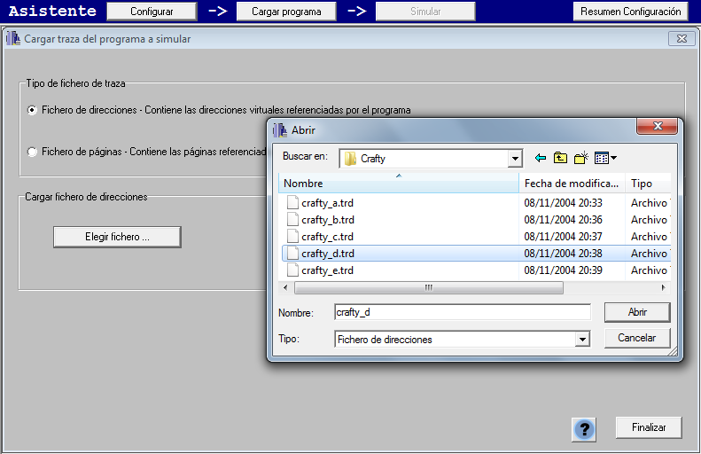Go back using the blue arrow icon
Viewport: 701px width, 454px height.
coord(540,158)
